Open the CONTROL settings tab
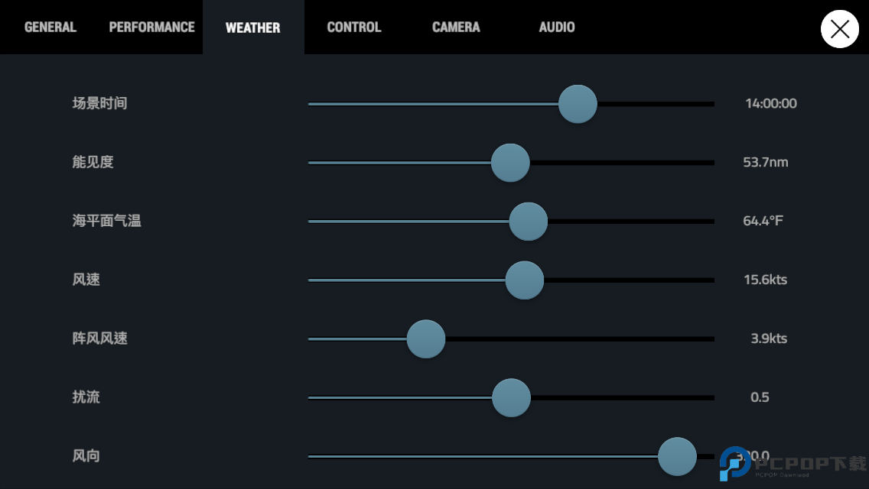Screen dimensions: 869x489 (353, 28)
